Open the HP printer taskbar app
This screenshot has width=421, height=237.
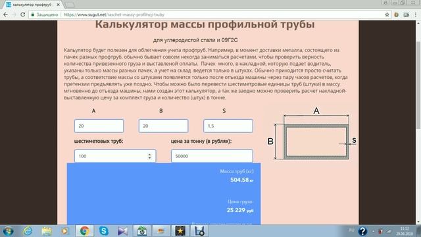(142, 231)
